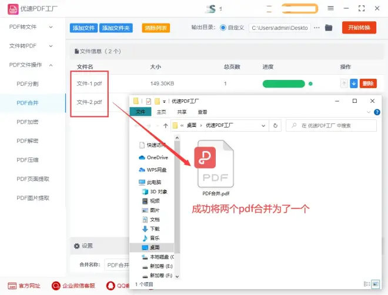This screenshot has width=388, height=295.
Task: Select 自定义 output directory radio button
Action: [x=223, y=28]
